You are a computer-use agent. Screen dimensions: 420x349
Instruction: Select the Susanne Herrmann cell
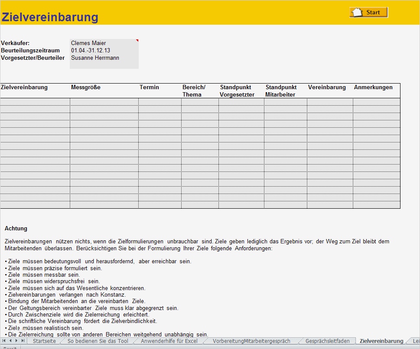coord(94,58)
